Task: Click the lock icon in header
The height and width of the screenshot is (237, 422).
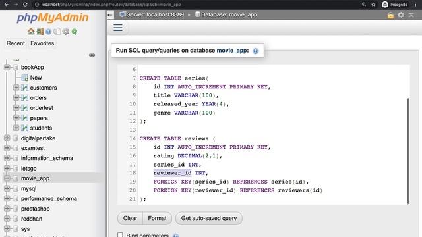Action: [390, 15]
